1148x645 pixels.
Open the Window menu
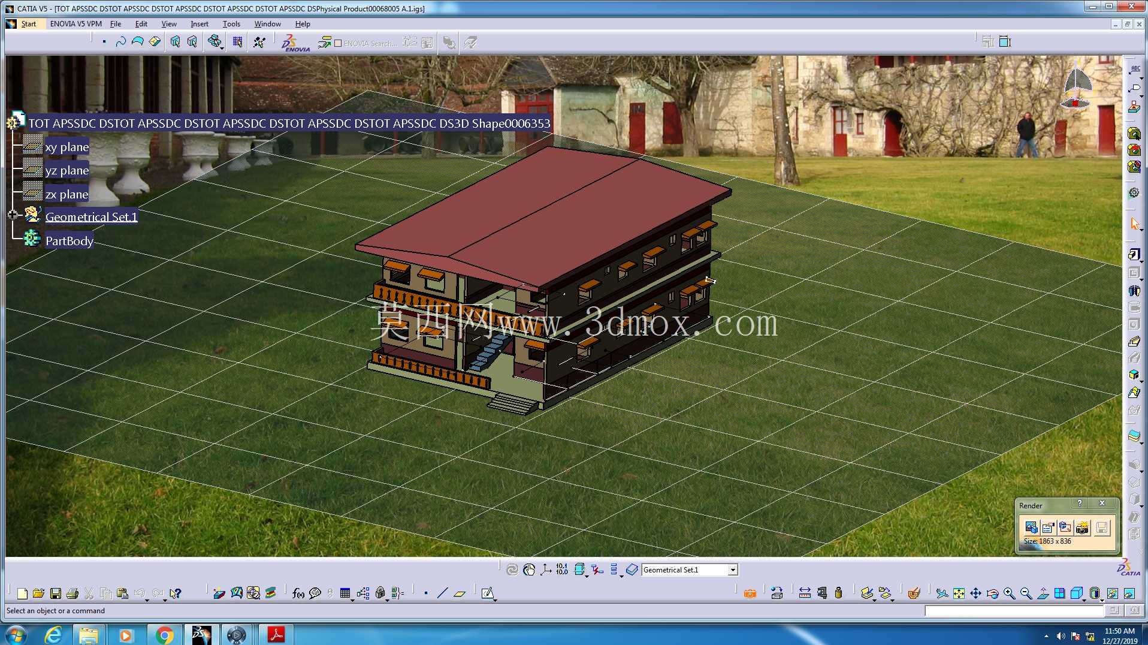coord(267,24)
